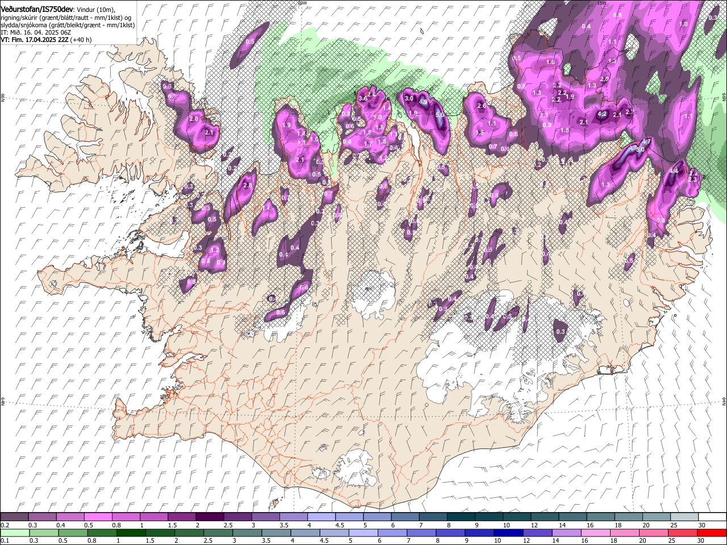Click the 2.8 precipitation value on map
The height and width of the screenshot is (545, 727).
click(x=247, y=185)
